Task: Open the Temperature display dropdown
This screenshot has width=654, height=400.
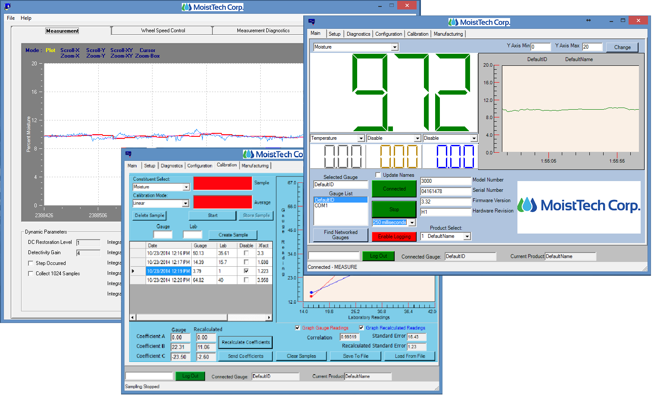Action: pos(361,138)
